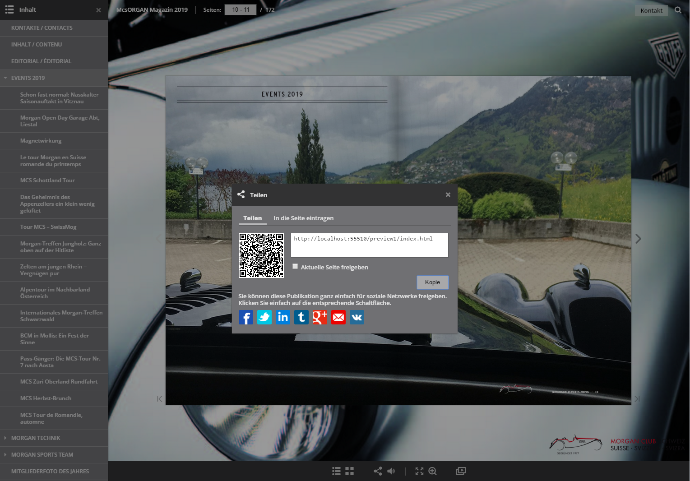Enable Aktuelle Seite freigeben checkbox
Viewport: 690px width, 481px height.
tap(295, 266)
